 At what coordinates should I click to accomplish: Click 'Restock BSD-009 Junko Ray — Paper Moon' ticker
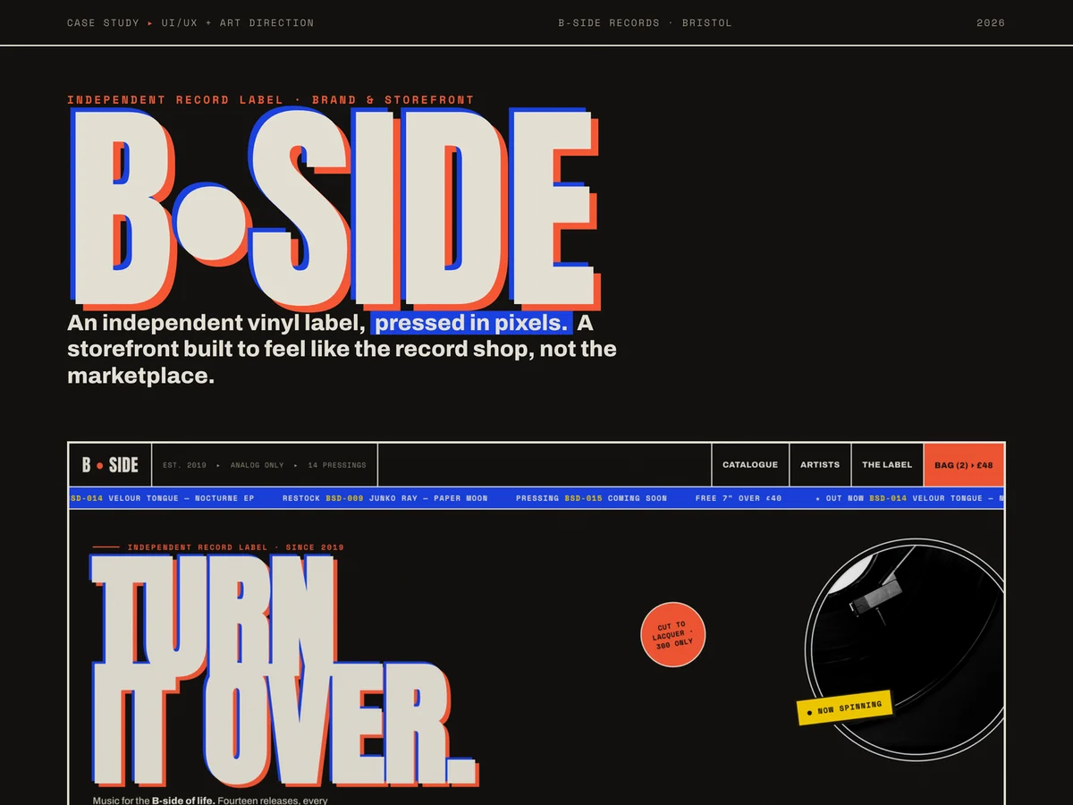click(384, 498)
